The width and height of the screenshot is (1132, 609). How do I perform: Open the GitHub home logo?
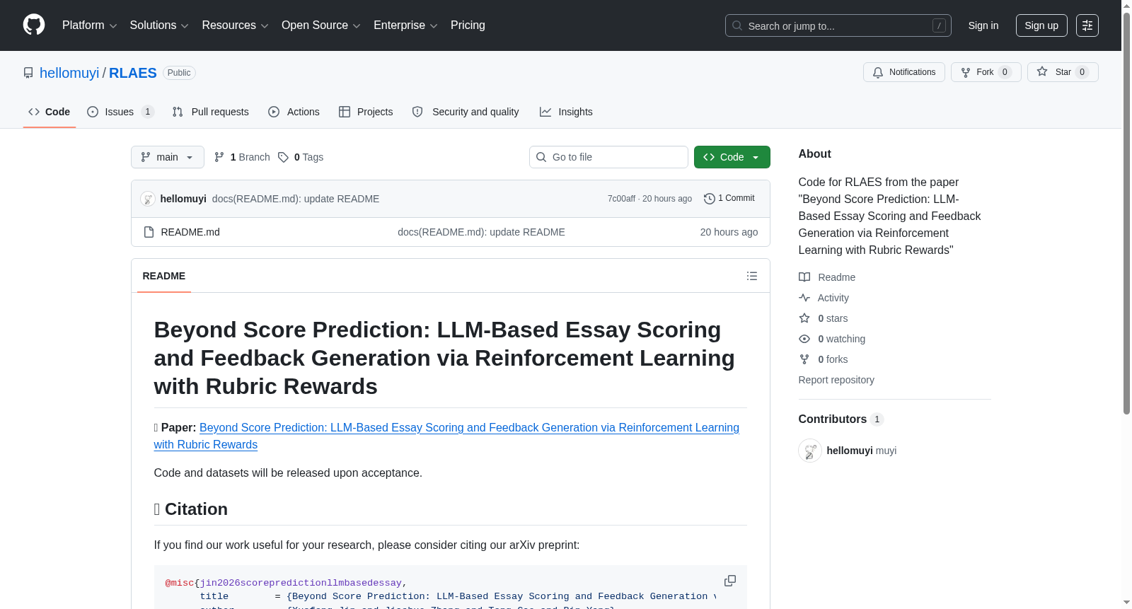click(34, 25)
